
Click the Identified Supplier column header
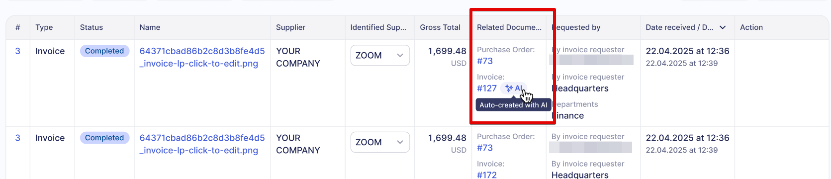378,27
